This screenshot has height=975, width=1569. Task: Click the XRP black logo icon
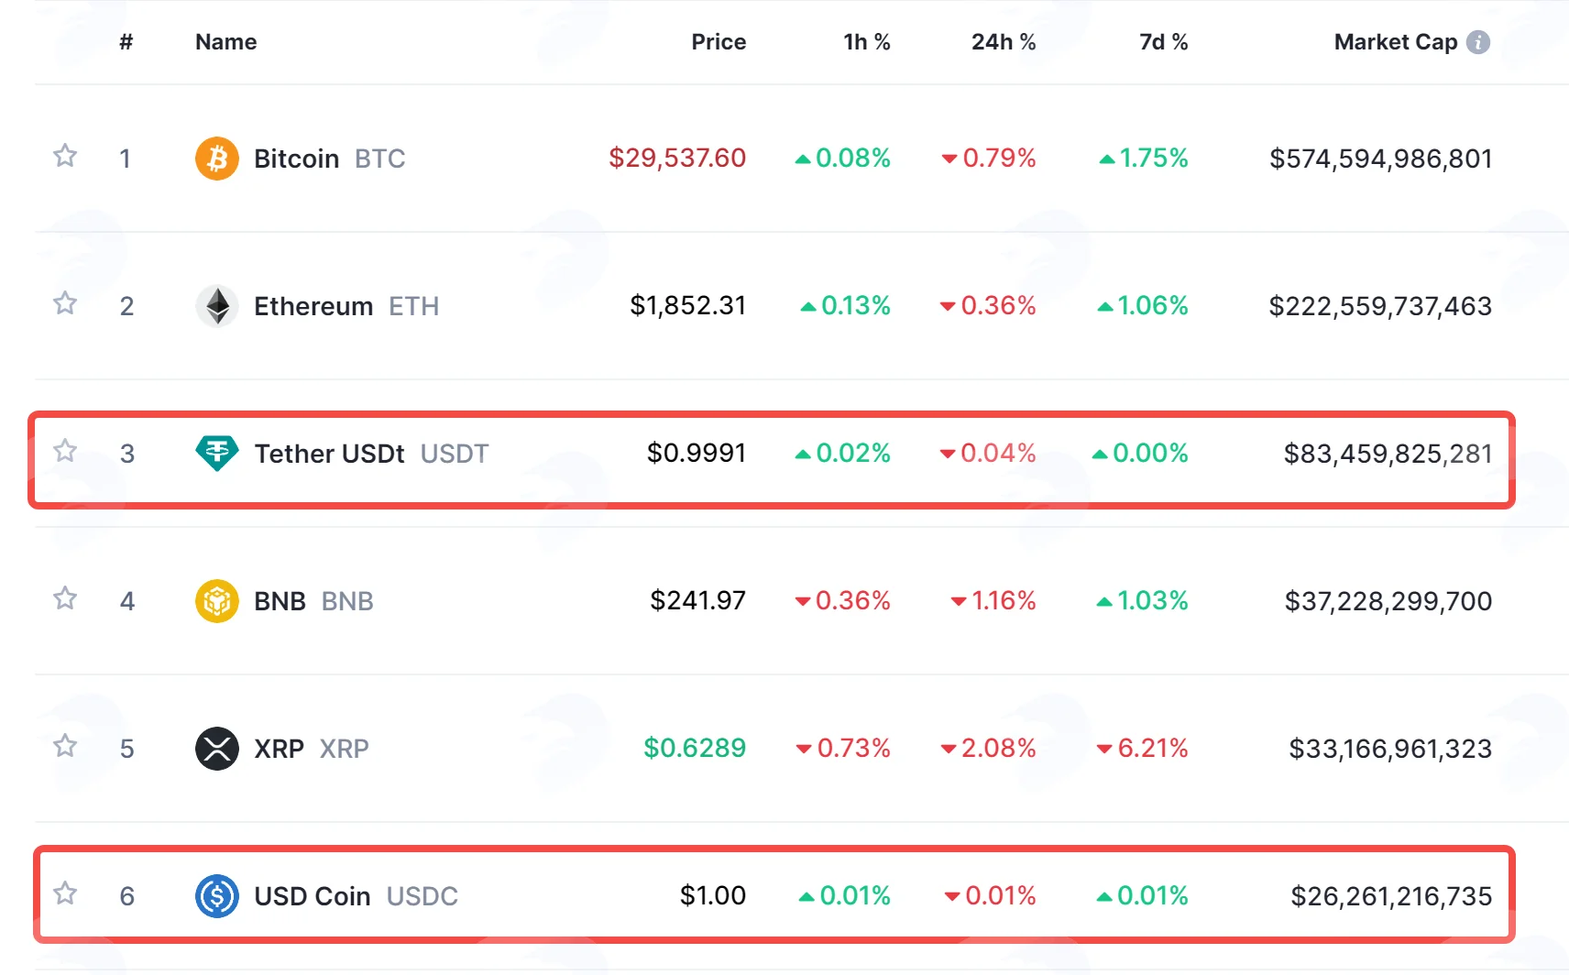point(217,749)
